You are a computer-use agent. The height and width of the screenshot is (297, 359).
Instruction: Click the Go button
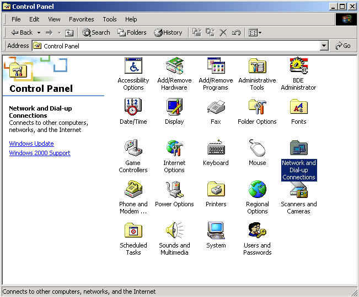pos(343,46)
